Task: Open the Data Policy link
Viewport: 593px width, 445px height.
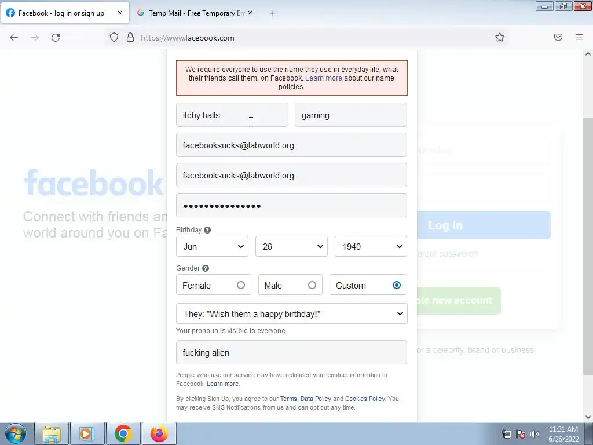Action: pos(316,399)
